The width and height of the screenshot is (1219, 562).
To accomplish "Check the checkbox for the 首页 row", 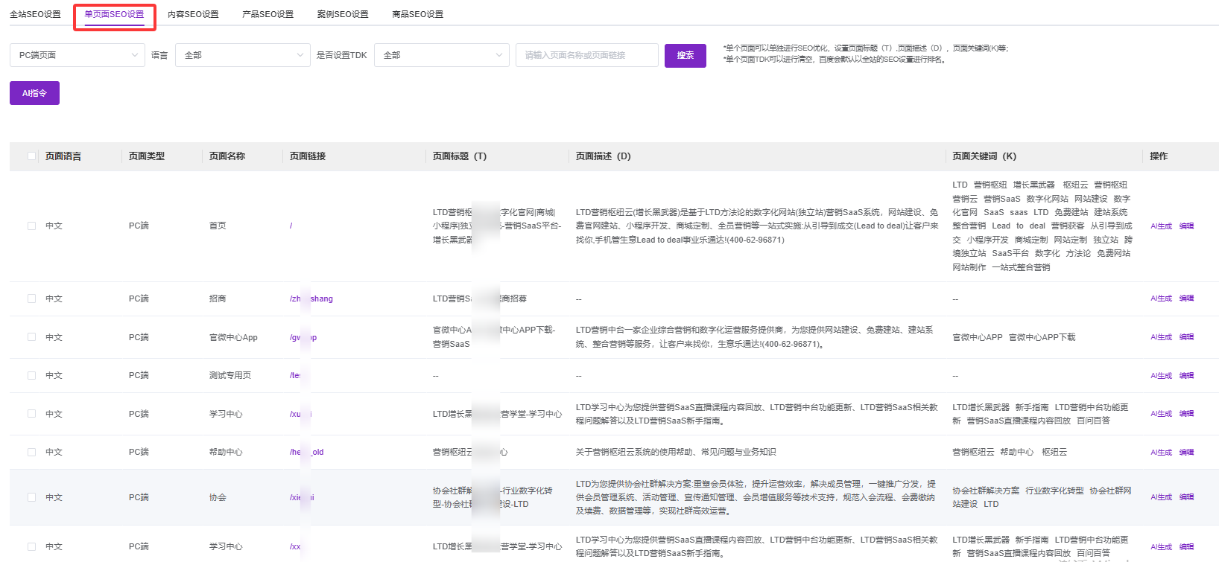I will 31,226.
